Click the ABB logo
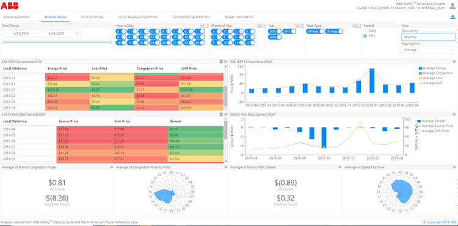458x226 pixels. click(10, 5)
